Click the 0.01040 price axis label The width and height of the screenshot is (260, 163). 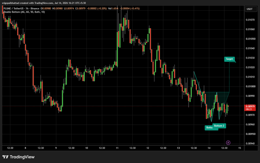coord(250,48)
